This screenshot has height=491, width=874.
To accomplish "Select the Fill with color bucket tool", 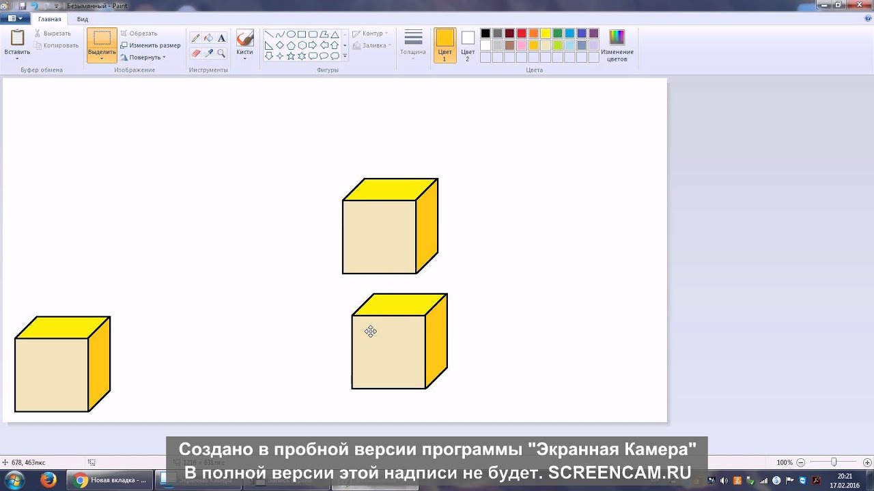I will [x=209, y=38].
